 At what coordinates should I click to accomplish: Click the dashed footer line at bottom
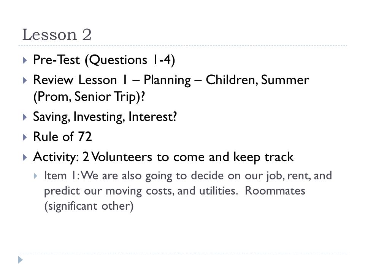182,253
